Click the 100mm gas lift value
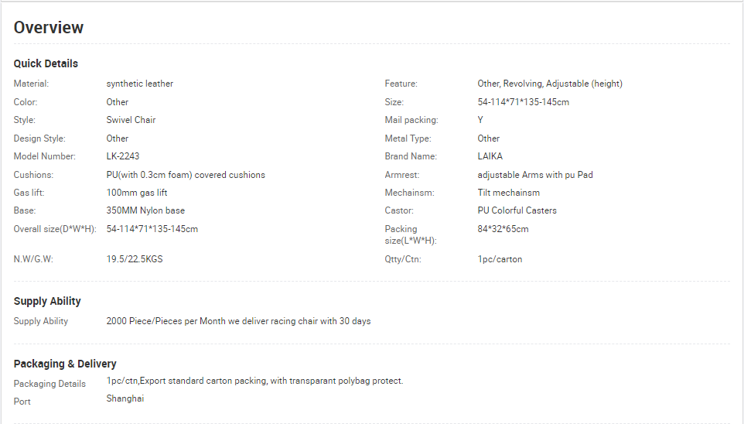This screenshot has width=744, height=424. click(x=137, y=193)
